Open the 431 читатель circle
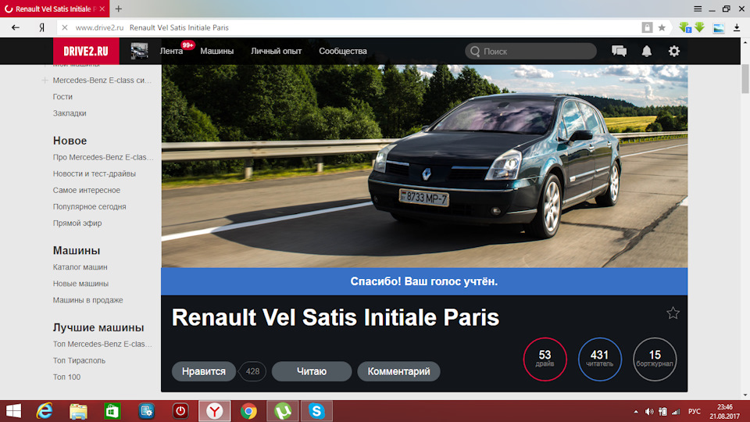The image size is (750, 422). coord(599,359)
